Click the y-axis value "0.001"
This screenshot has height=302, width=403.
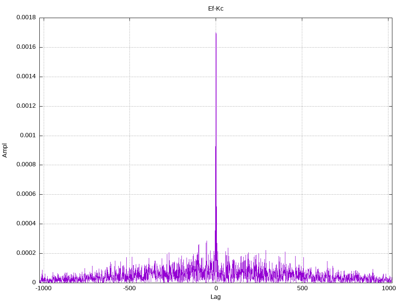point(28,135)
